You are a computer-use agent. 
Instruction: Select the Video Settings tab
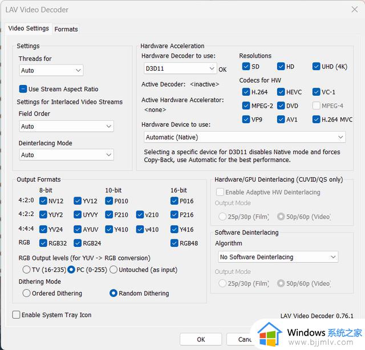point(29,29)
